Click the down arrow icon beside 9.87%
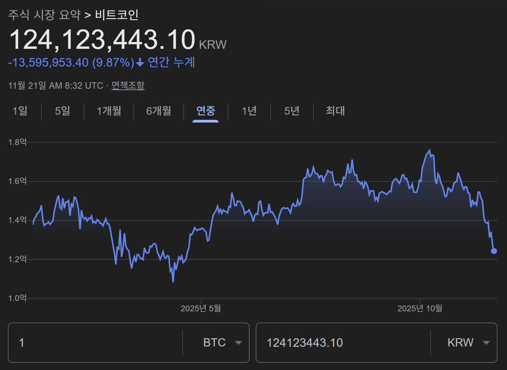Image resolution: width=507 pixels, height=370 pixels. 140,62
